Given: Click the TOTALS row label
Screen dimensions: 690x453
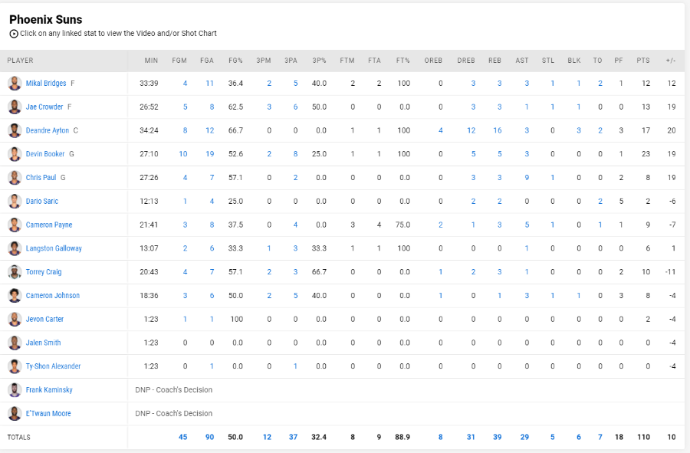Looking at the screenshot, I should (x=19, y=437).
